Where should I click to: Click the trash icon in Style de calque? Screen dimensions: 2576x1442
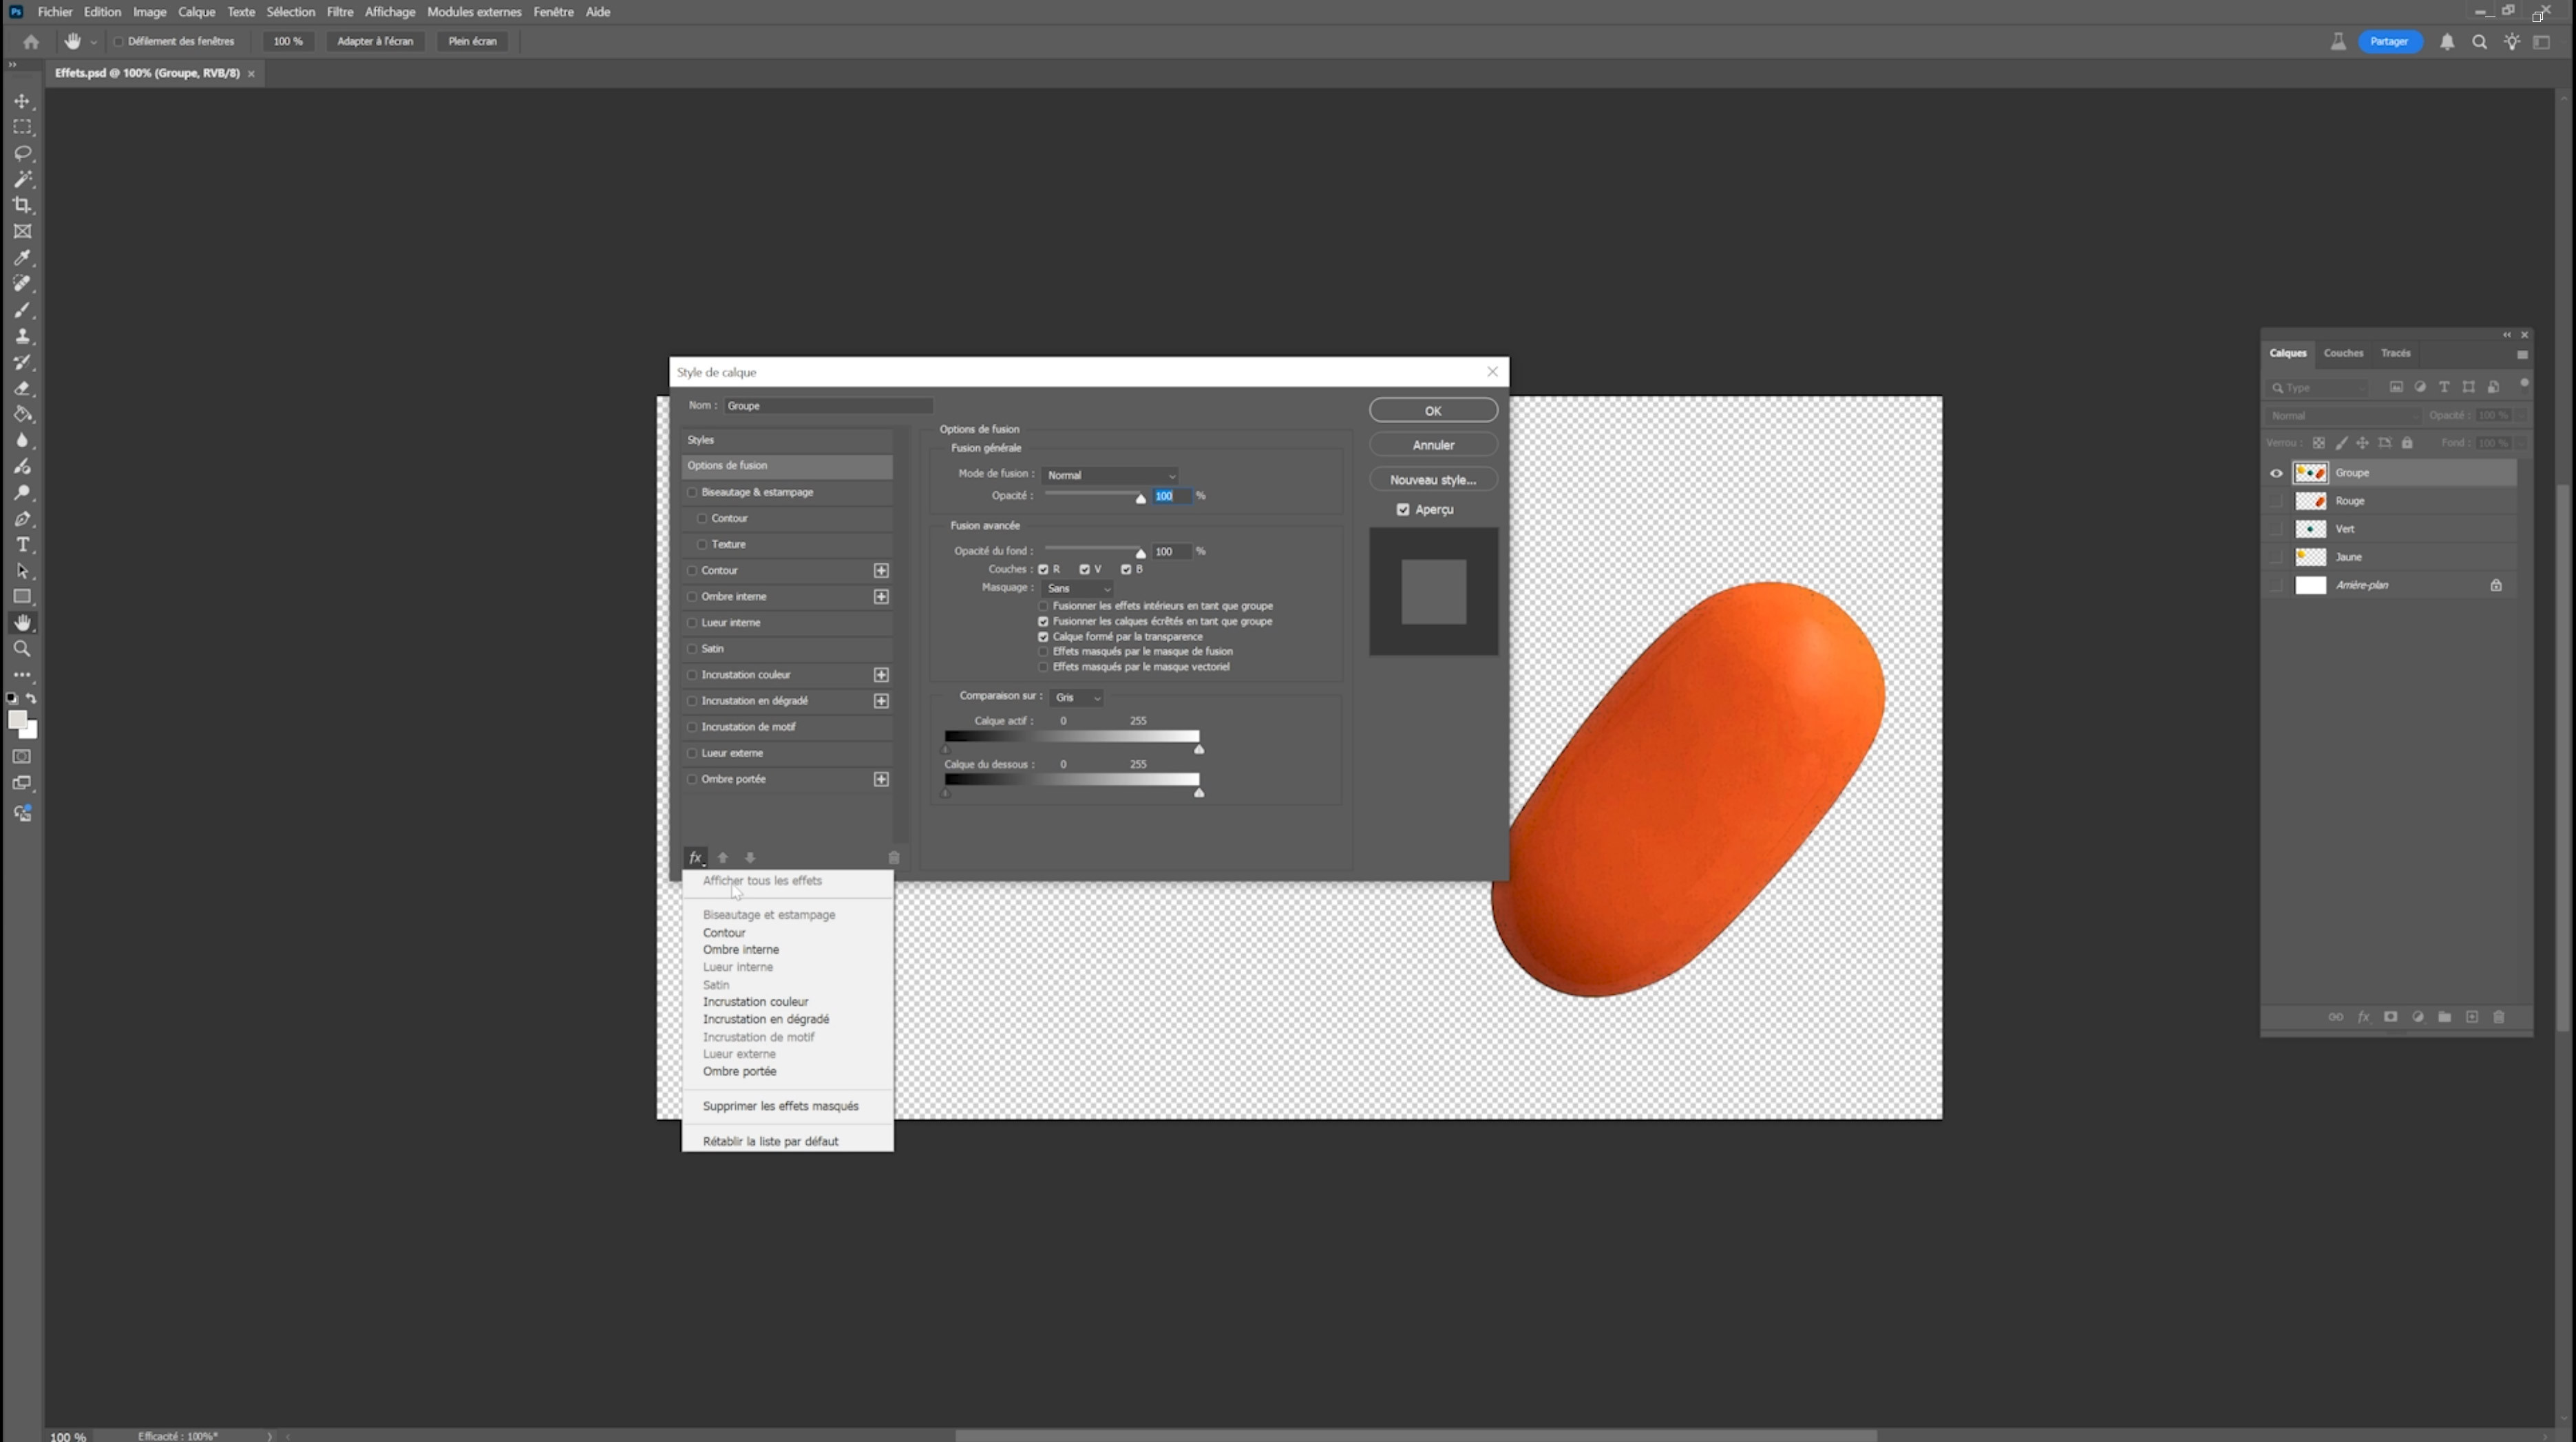coord(894,857)
